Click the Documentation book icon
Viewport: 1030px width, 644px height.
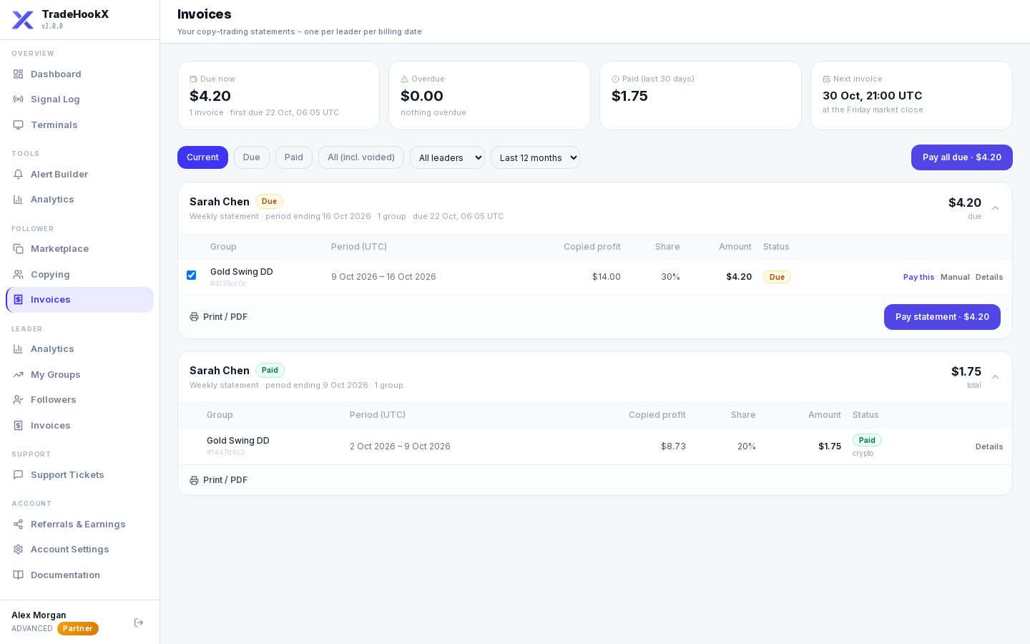coord(19,575)
